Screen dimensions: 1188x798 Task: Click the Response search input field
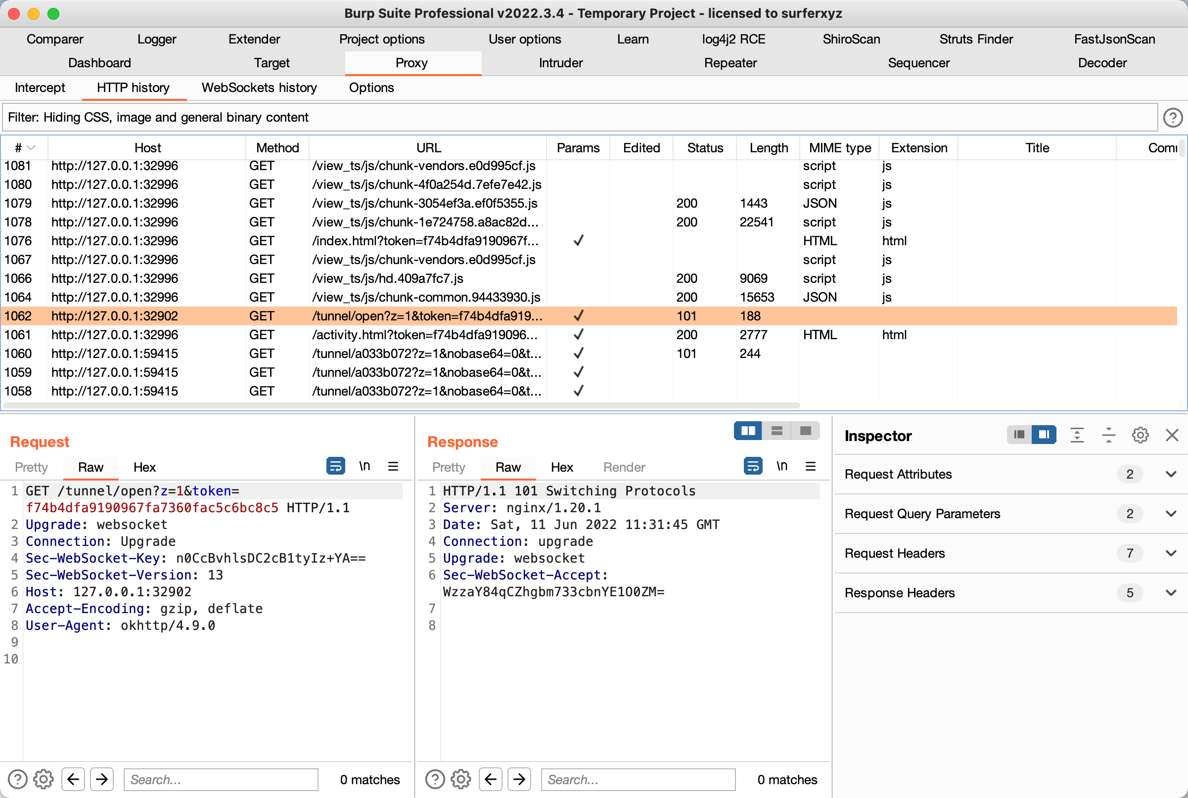(x=639, y=779)
